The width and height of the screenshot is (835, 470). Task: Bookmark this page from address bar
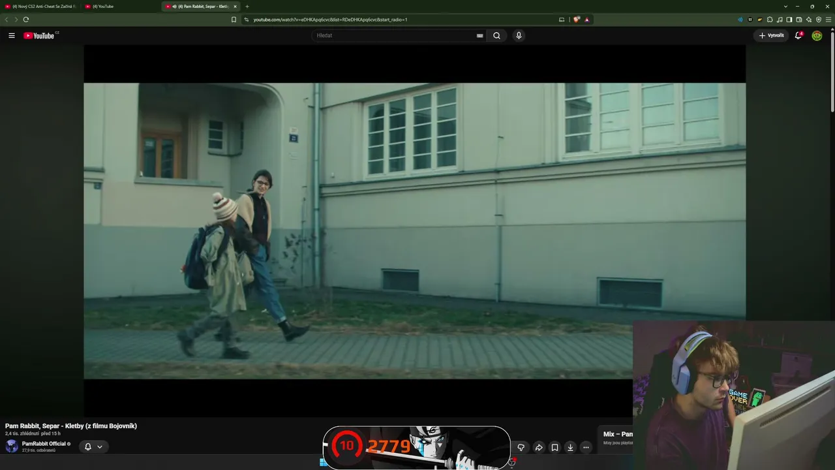(x=234, y=20)
